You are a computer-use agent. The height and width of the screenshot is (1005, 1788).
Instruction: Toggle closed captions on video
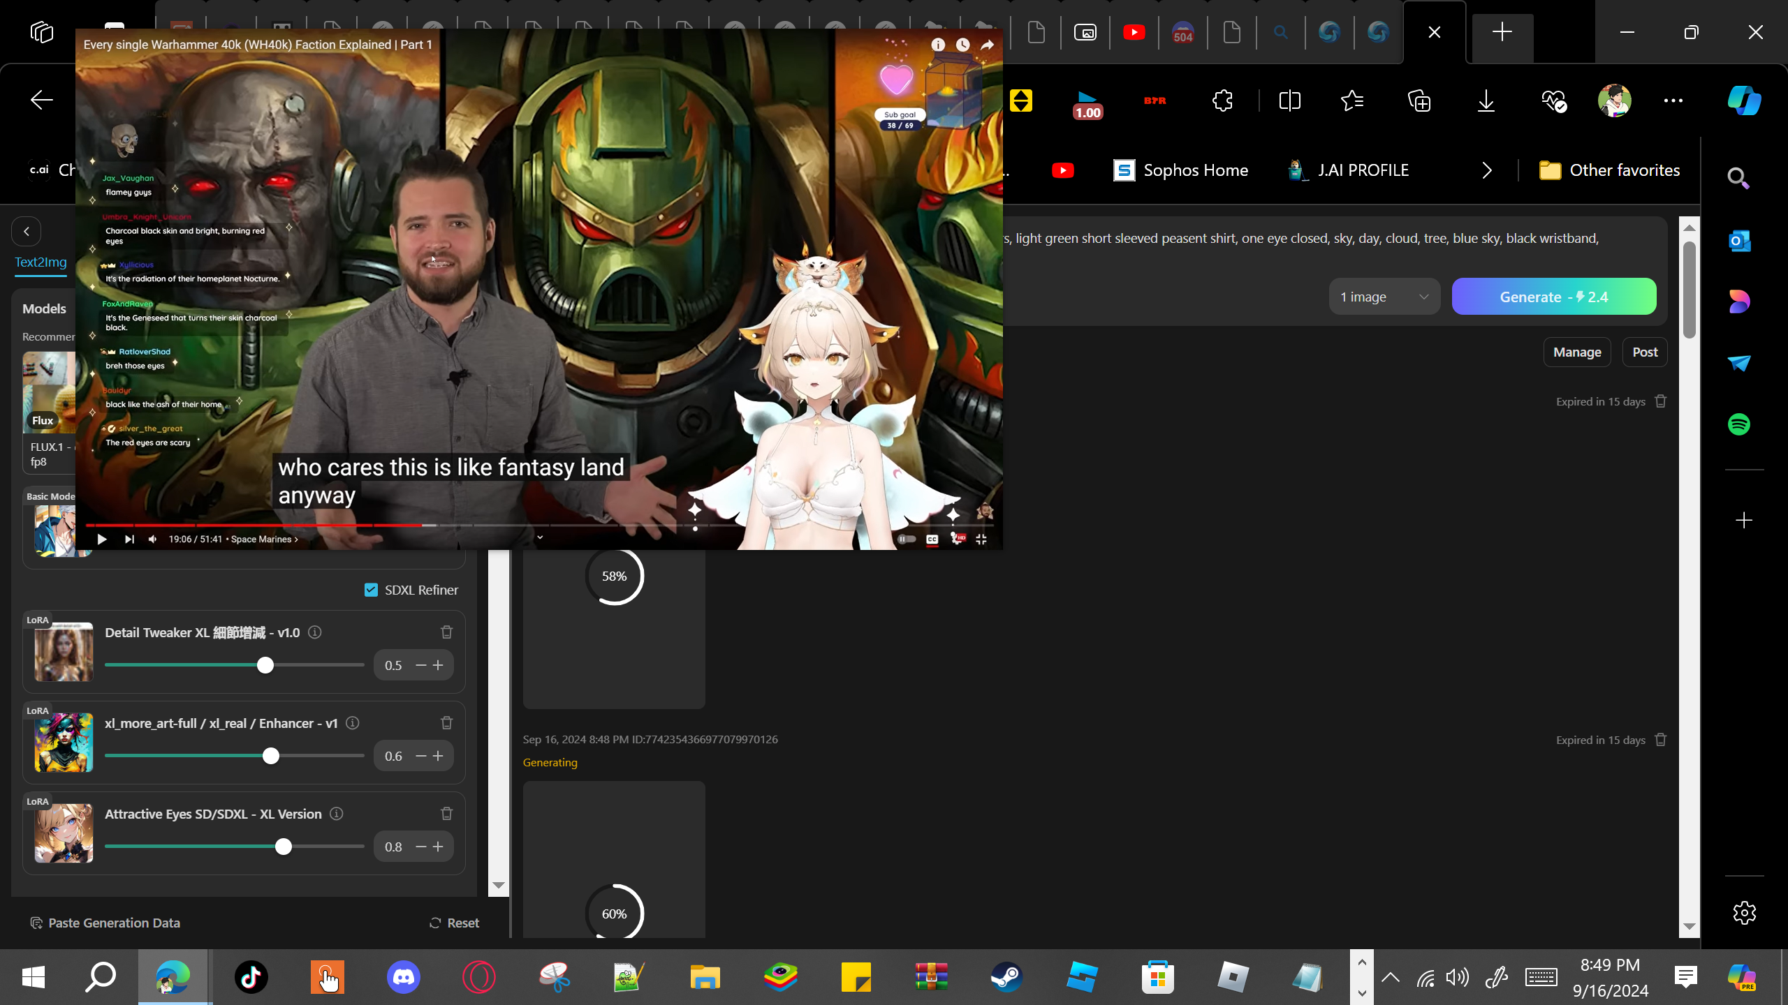(932, 539)
